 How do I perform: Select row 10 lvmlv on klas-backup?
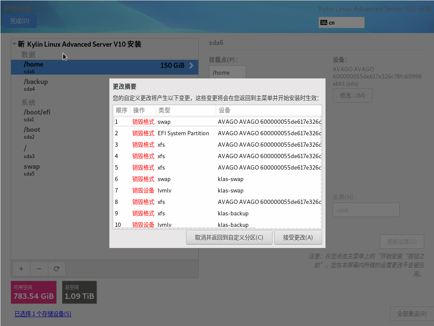pos(217,224)
